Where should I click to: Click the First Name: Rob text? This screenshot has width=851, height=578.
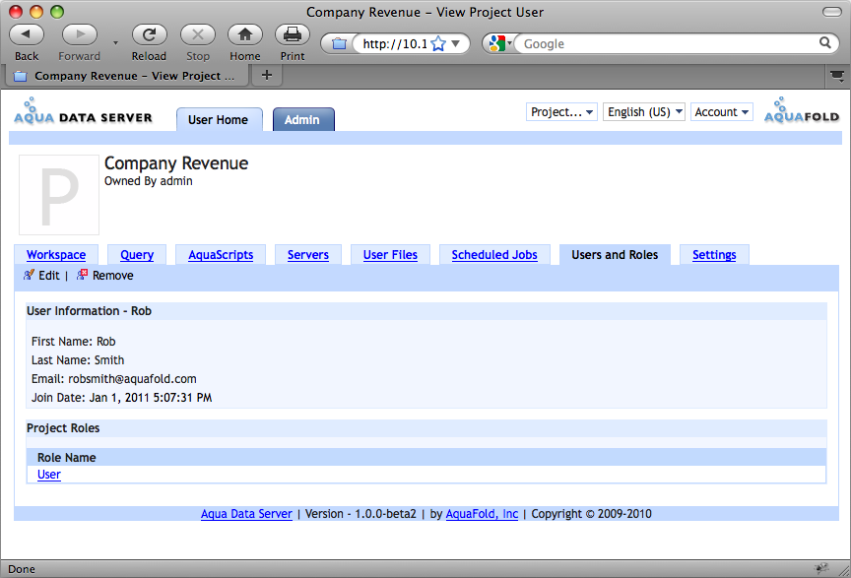[x=73, y=342]
